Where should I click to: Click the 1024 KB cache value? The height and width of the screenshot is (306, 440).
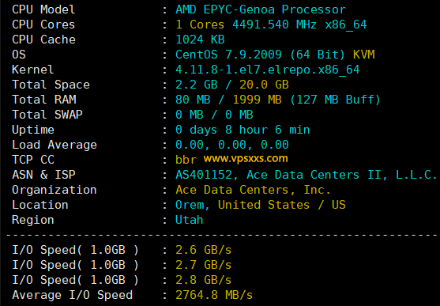tap(200, 40)
